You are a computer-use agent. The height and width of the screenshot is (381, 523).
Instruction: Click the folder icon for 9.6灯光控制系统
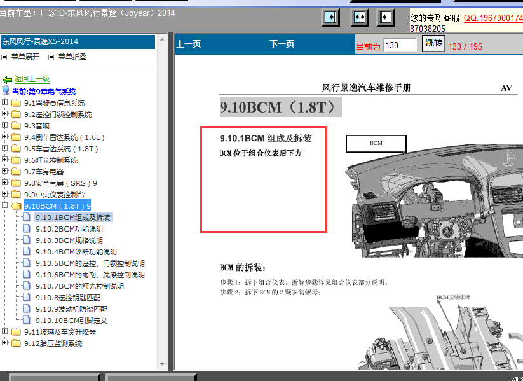point(16,160)
